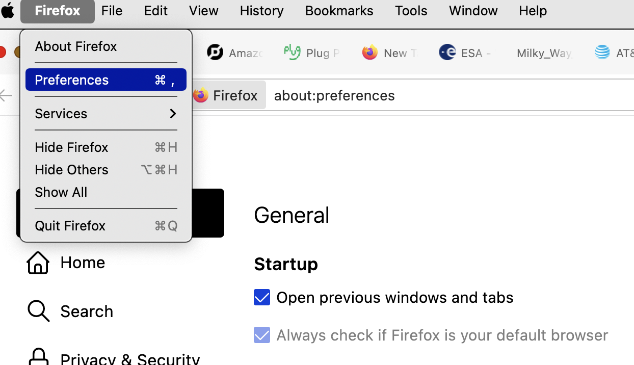Toggle Open previous windows and tabs checkbox

(262, 297)
